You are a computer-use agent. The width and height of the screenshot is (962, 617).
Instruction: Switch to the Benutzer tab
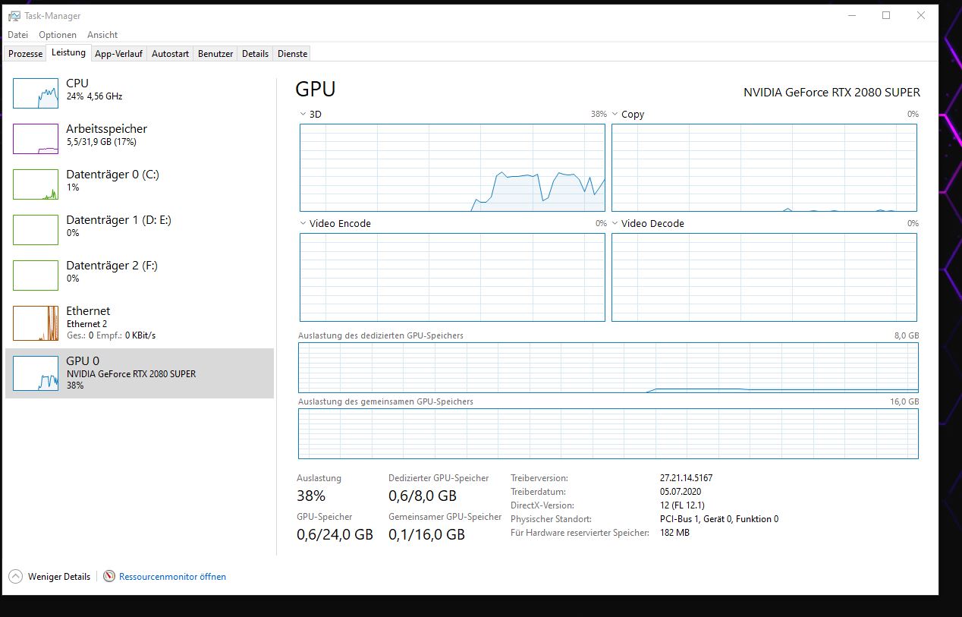[x=215, y=54]
